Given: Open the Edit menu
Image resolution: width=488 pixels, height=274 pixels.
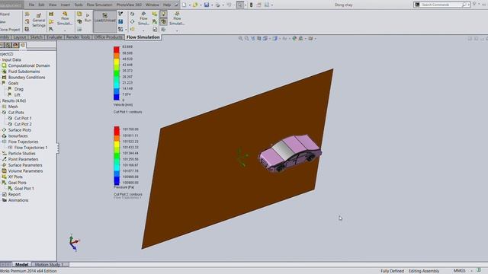Looking at the screenshot, I should click(41, 5).
